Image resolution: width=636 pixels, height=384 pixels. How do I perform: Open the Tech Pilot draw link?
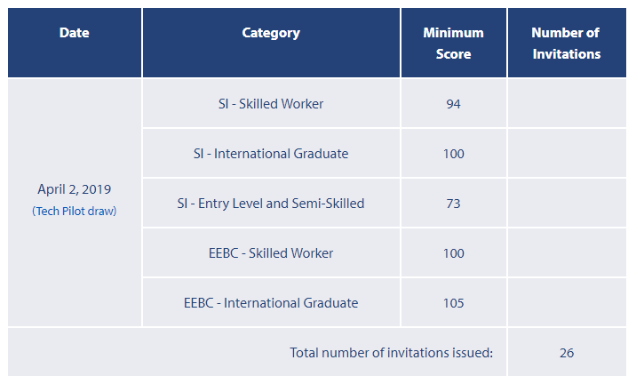pyautogui.click(x=75, y=212)
